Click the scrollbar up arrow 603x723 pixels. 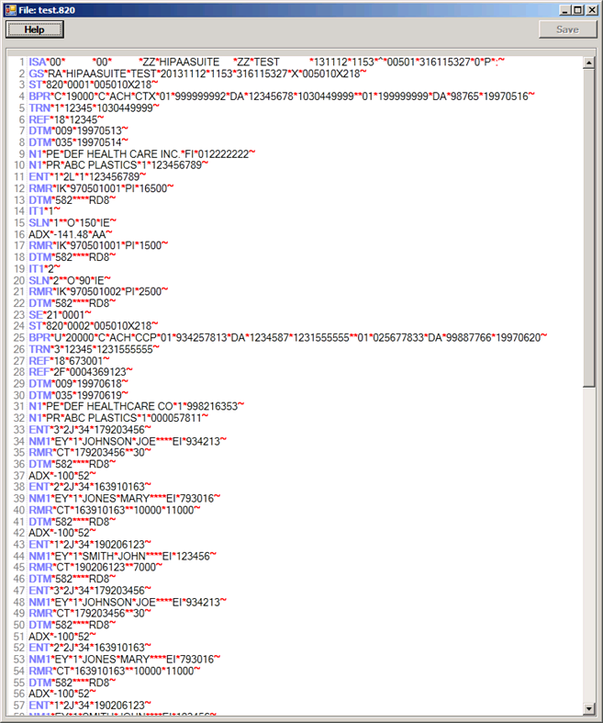tap(588, 63)
